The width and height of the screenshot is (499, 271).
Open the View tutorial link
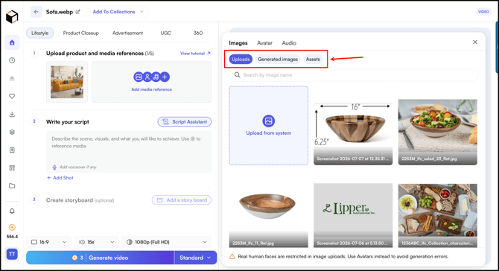195,54
